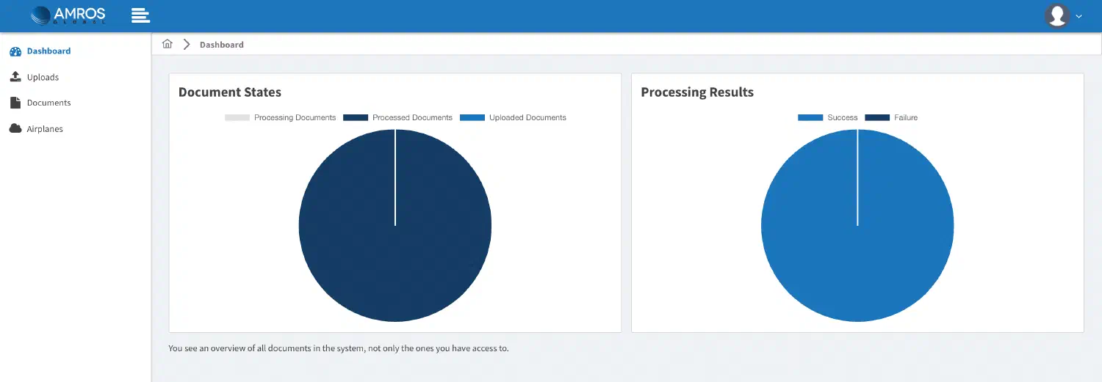Click the Success legend label
The height and width of the screenshot is (382, 1102).
(842, 117)
